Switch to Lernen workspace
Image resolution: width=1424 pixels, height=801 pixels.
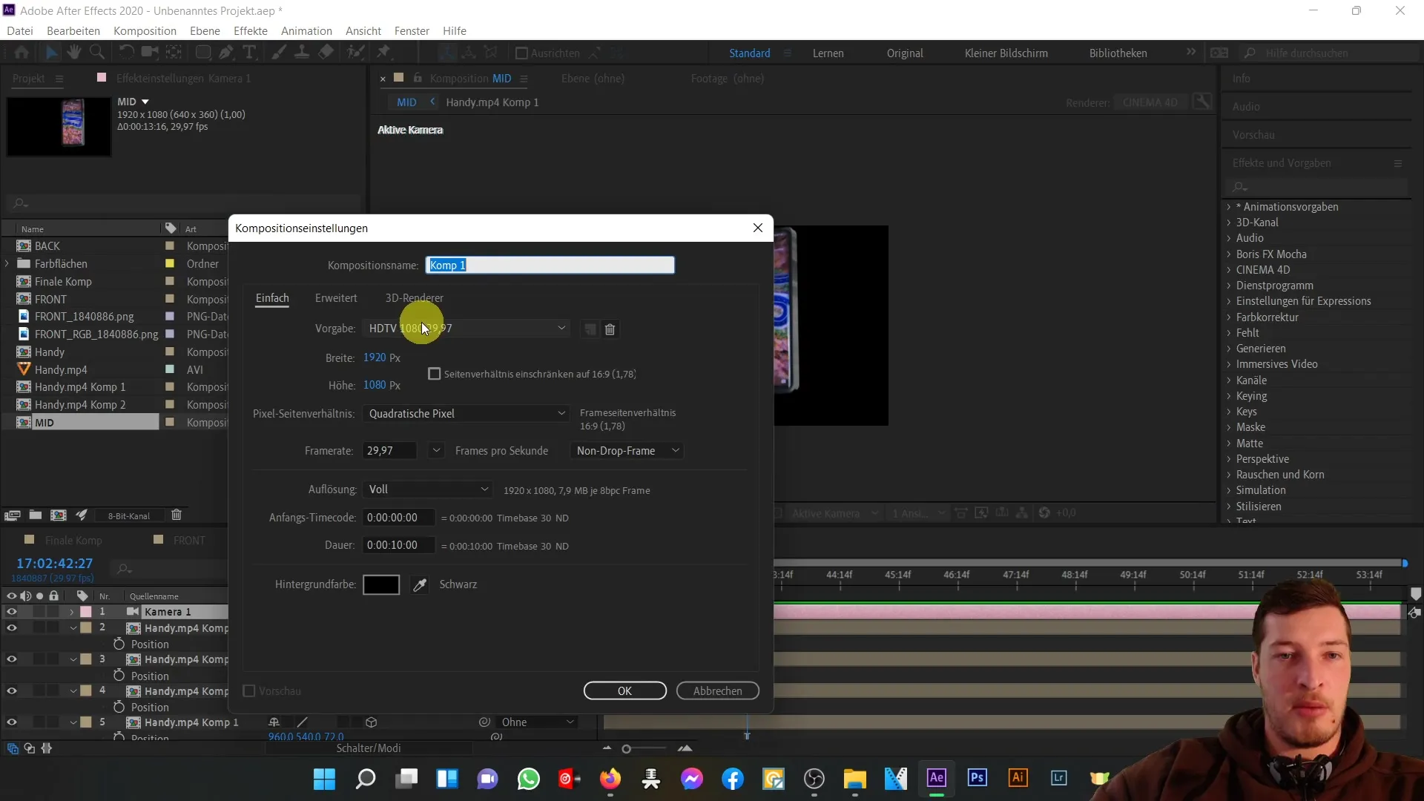[828, 53]
